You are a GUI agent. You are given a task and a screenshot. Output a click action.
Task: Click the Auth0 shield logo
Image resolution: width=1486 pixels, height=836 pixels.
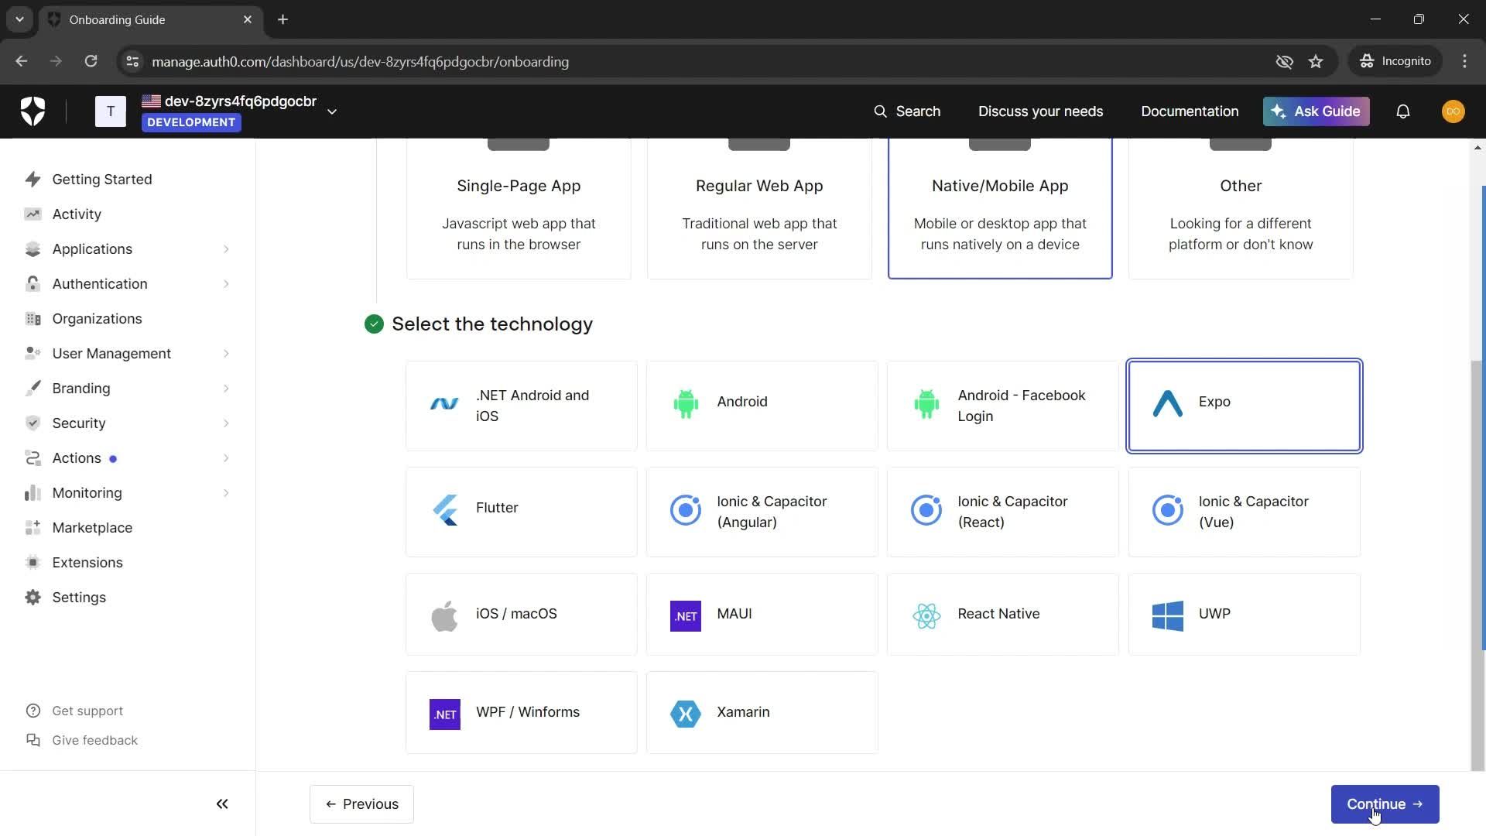click(33, 111)
